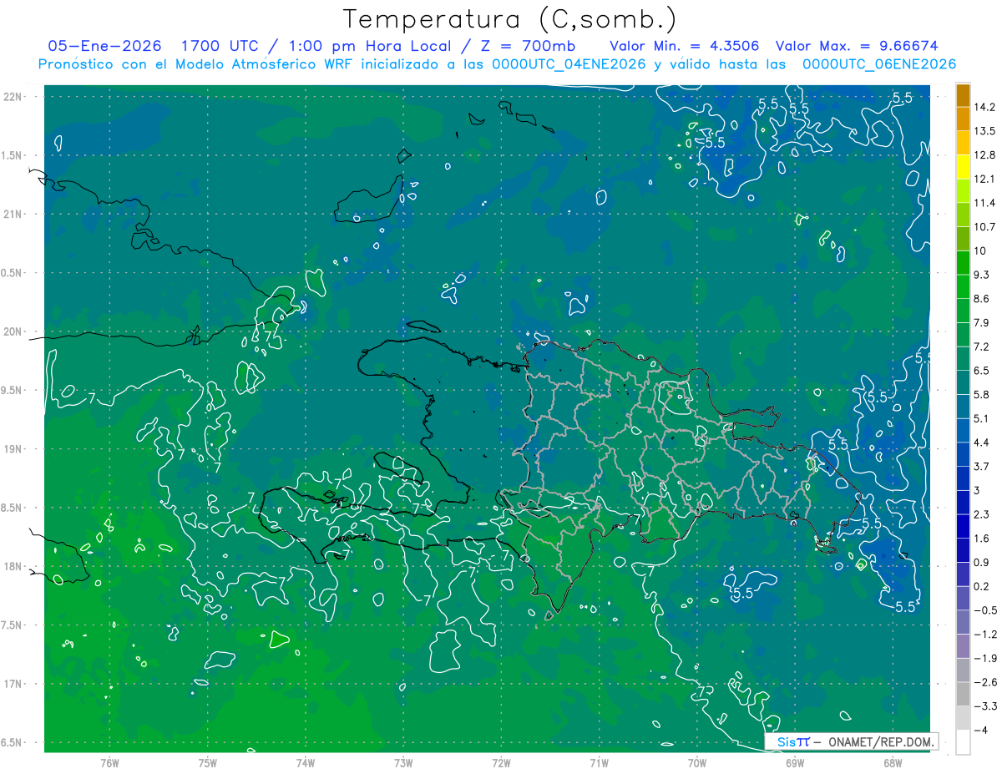Click the 9.3 colorbar value

[981, 275]
